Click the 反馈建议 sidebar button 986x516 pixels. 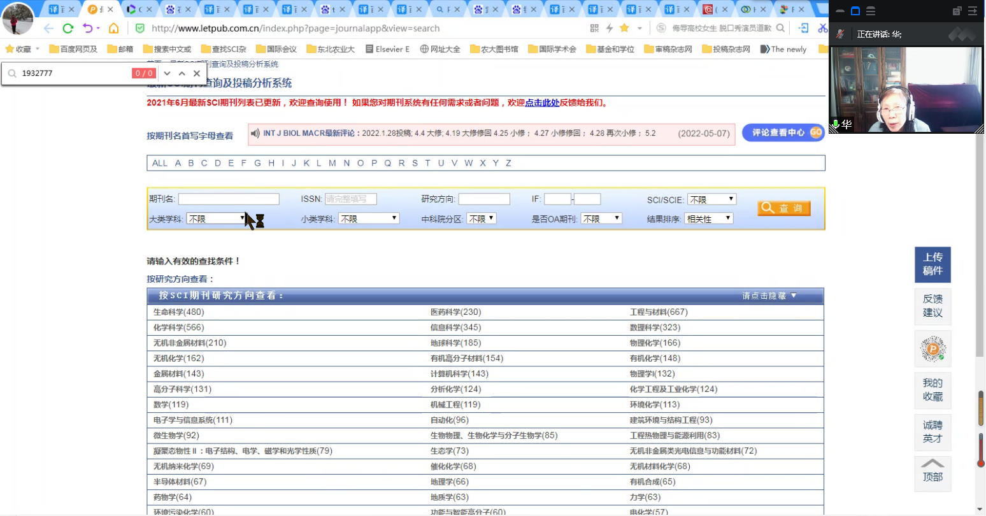tap(933, 306)
